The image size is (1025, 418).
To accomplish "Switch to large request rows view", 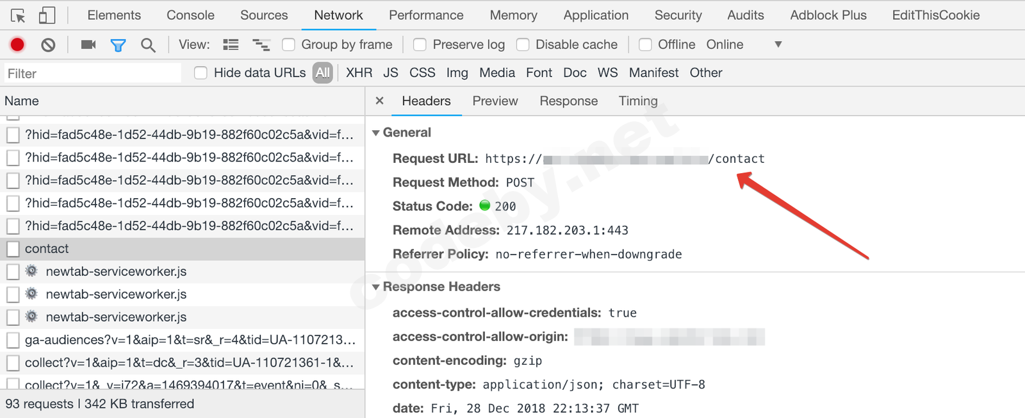I will point(231,45).
